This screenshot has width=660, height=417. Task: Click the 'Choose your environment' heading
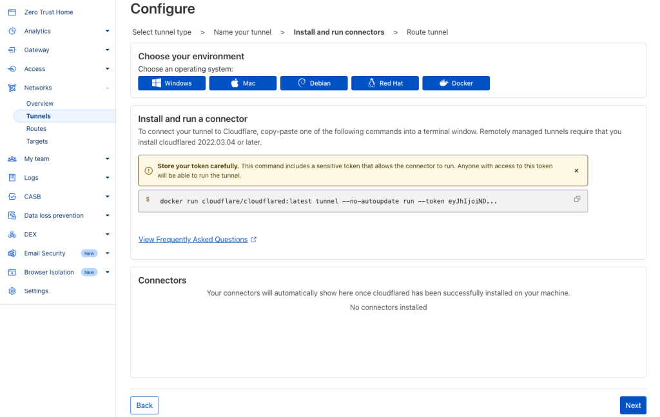click(x=191, y=56)
